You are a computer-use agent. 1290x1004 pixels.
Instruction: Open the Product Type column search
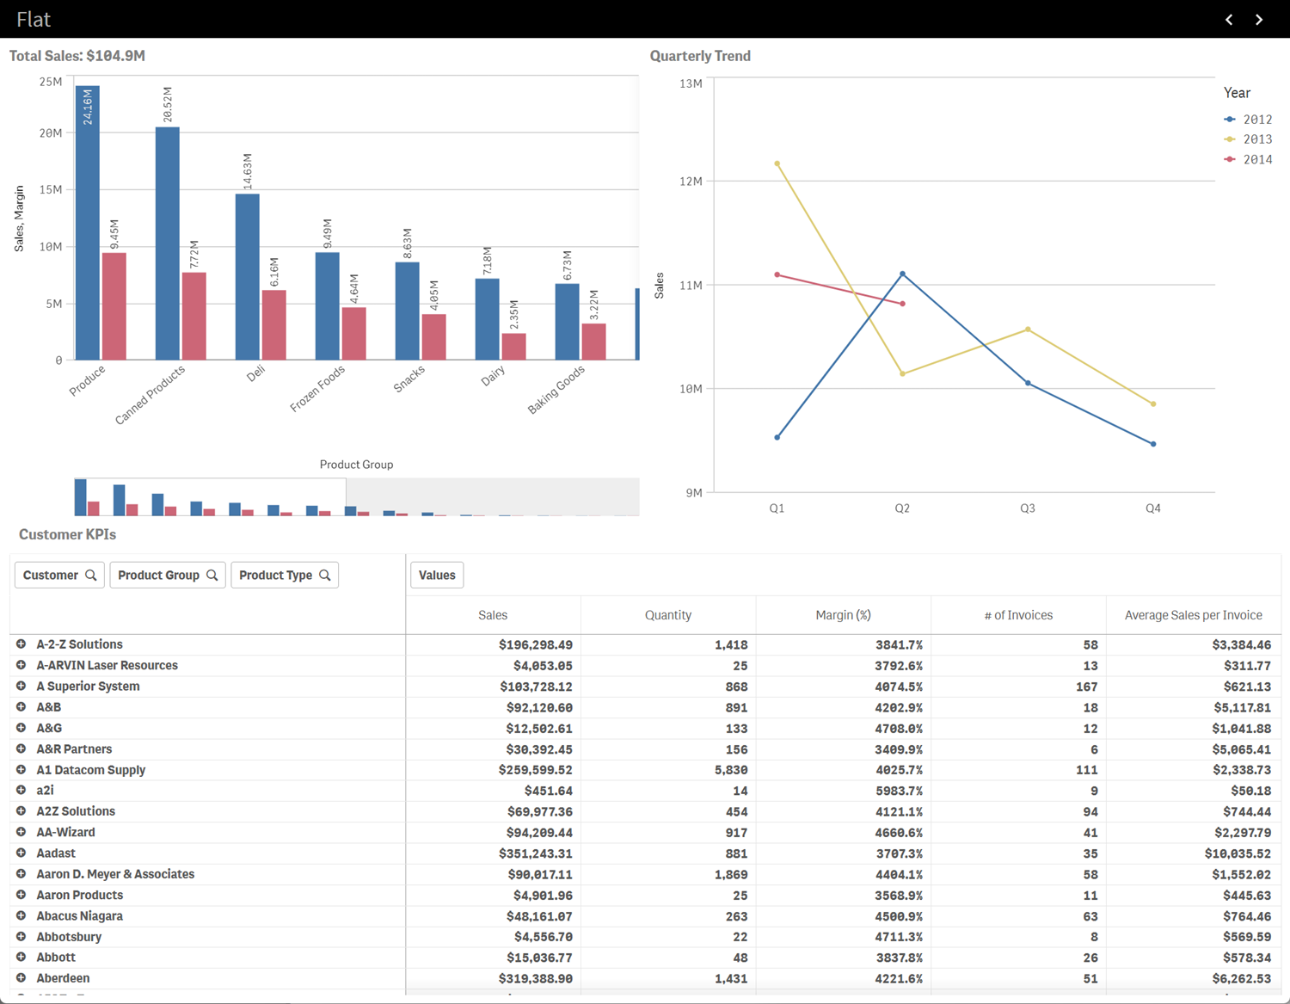tap(325, 575)
